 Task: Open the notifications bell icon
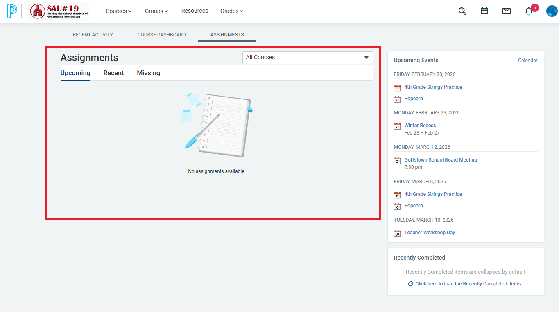pos(529,11)
